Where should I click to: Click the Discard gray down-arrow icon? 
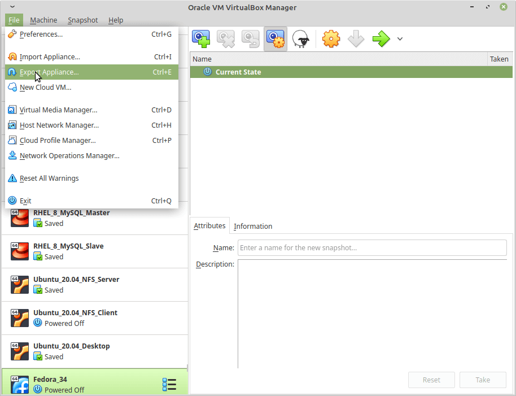pyautogui.click(x=356, y=39)
